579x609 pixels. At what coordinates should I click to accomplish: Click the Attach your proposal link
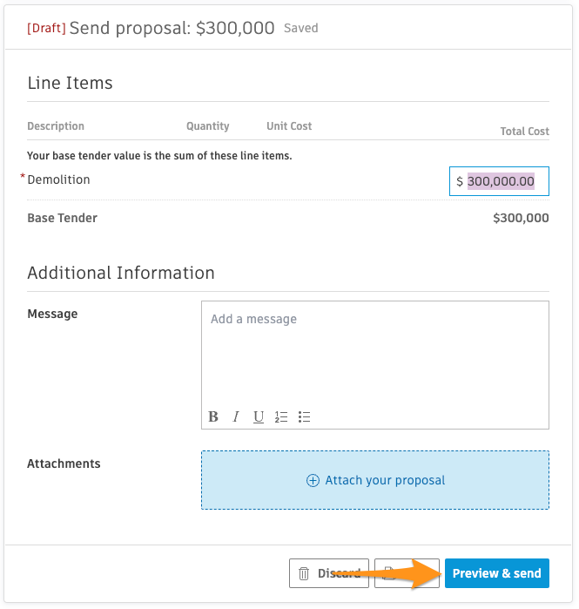point(385,480)
